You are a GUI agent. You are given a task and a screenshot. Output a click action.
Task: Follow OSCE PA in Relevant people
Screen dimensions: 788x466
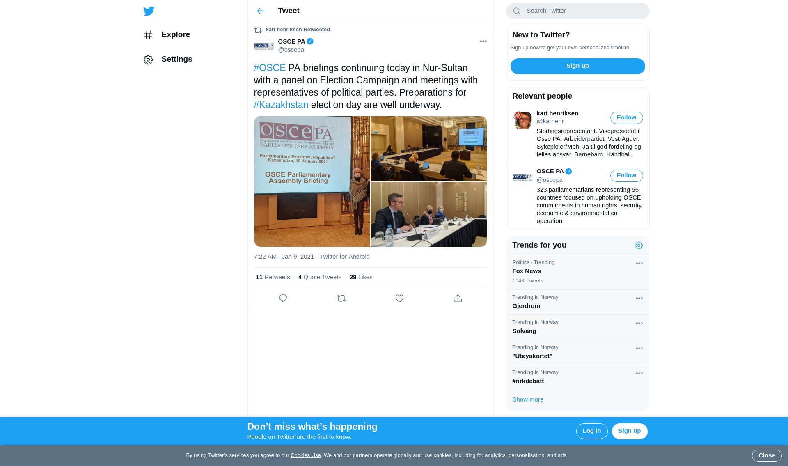[626, 176]
